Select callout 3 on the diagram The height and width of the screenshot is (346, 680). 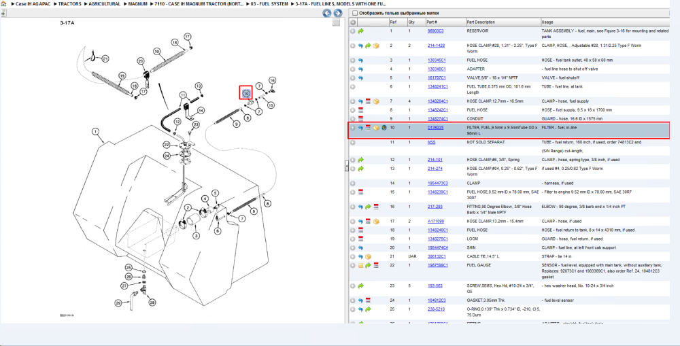pyautogui.click(x=197, y=236)
